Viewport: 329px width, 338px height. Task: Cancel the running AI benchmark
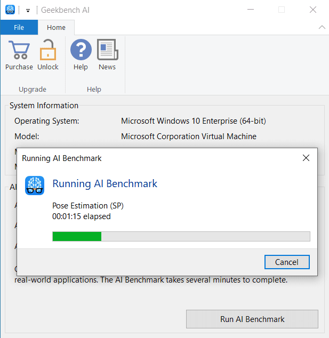(x=287, y=262)
